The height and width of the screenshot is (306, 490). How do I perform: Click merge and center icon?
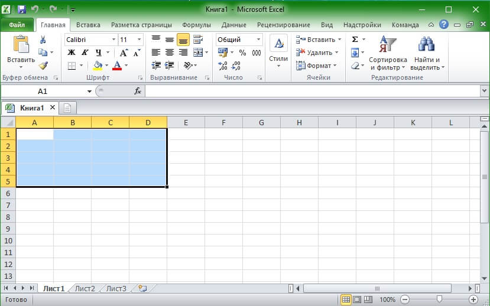pyautogui.click(x=198, y=52)
